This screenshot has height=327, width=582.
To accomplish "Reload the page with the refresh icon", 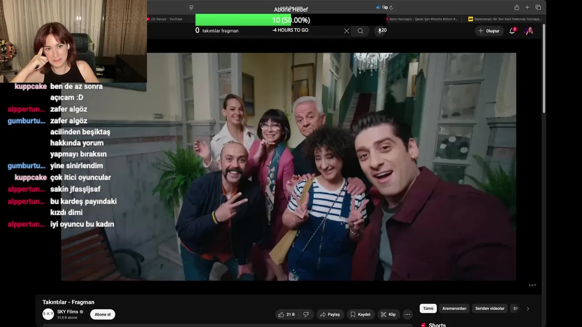I will (x=391, y=7).
